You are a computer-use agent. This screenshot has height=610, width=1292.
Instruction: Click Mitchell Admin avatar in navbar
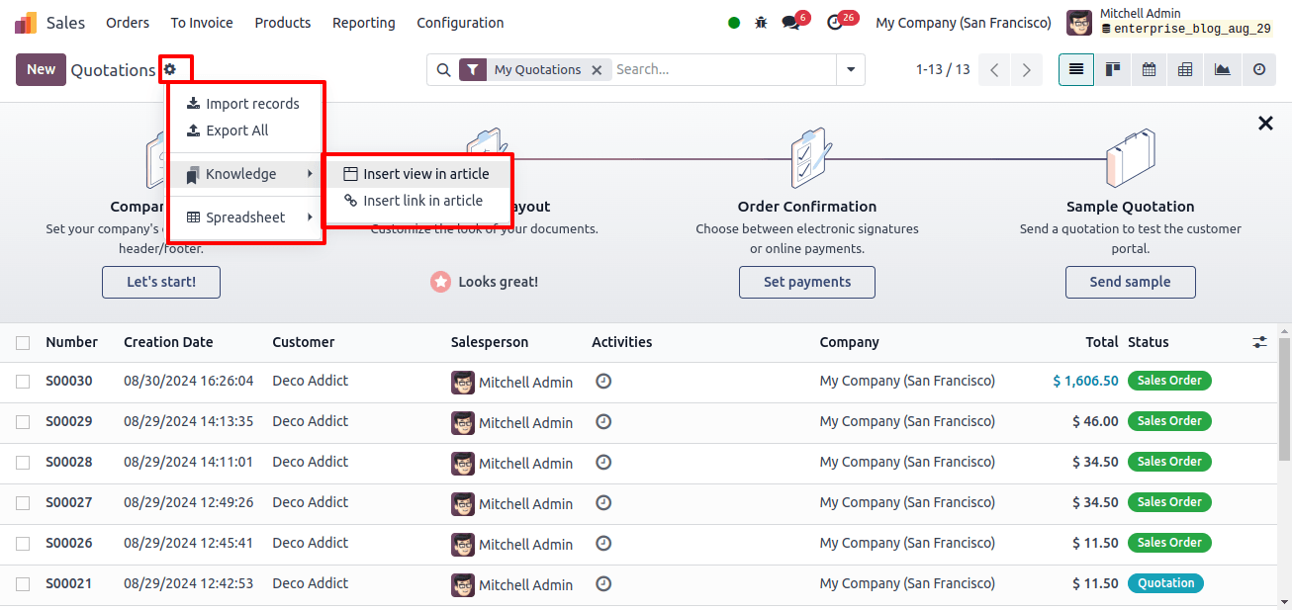tap(1079, 22)
